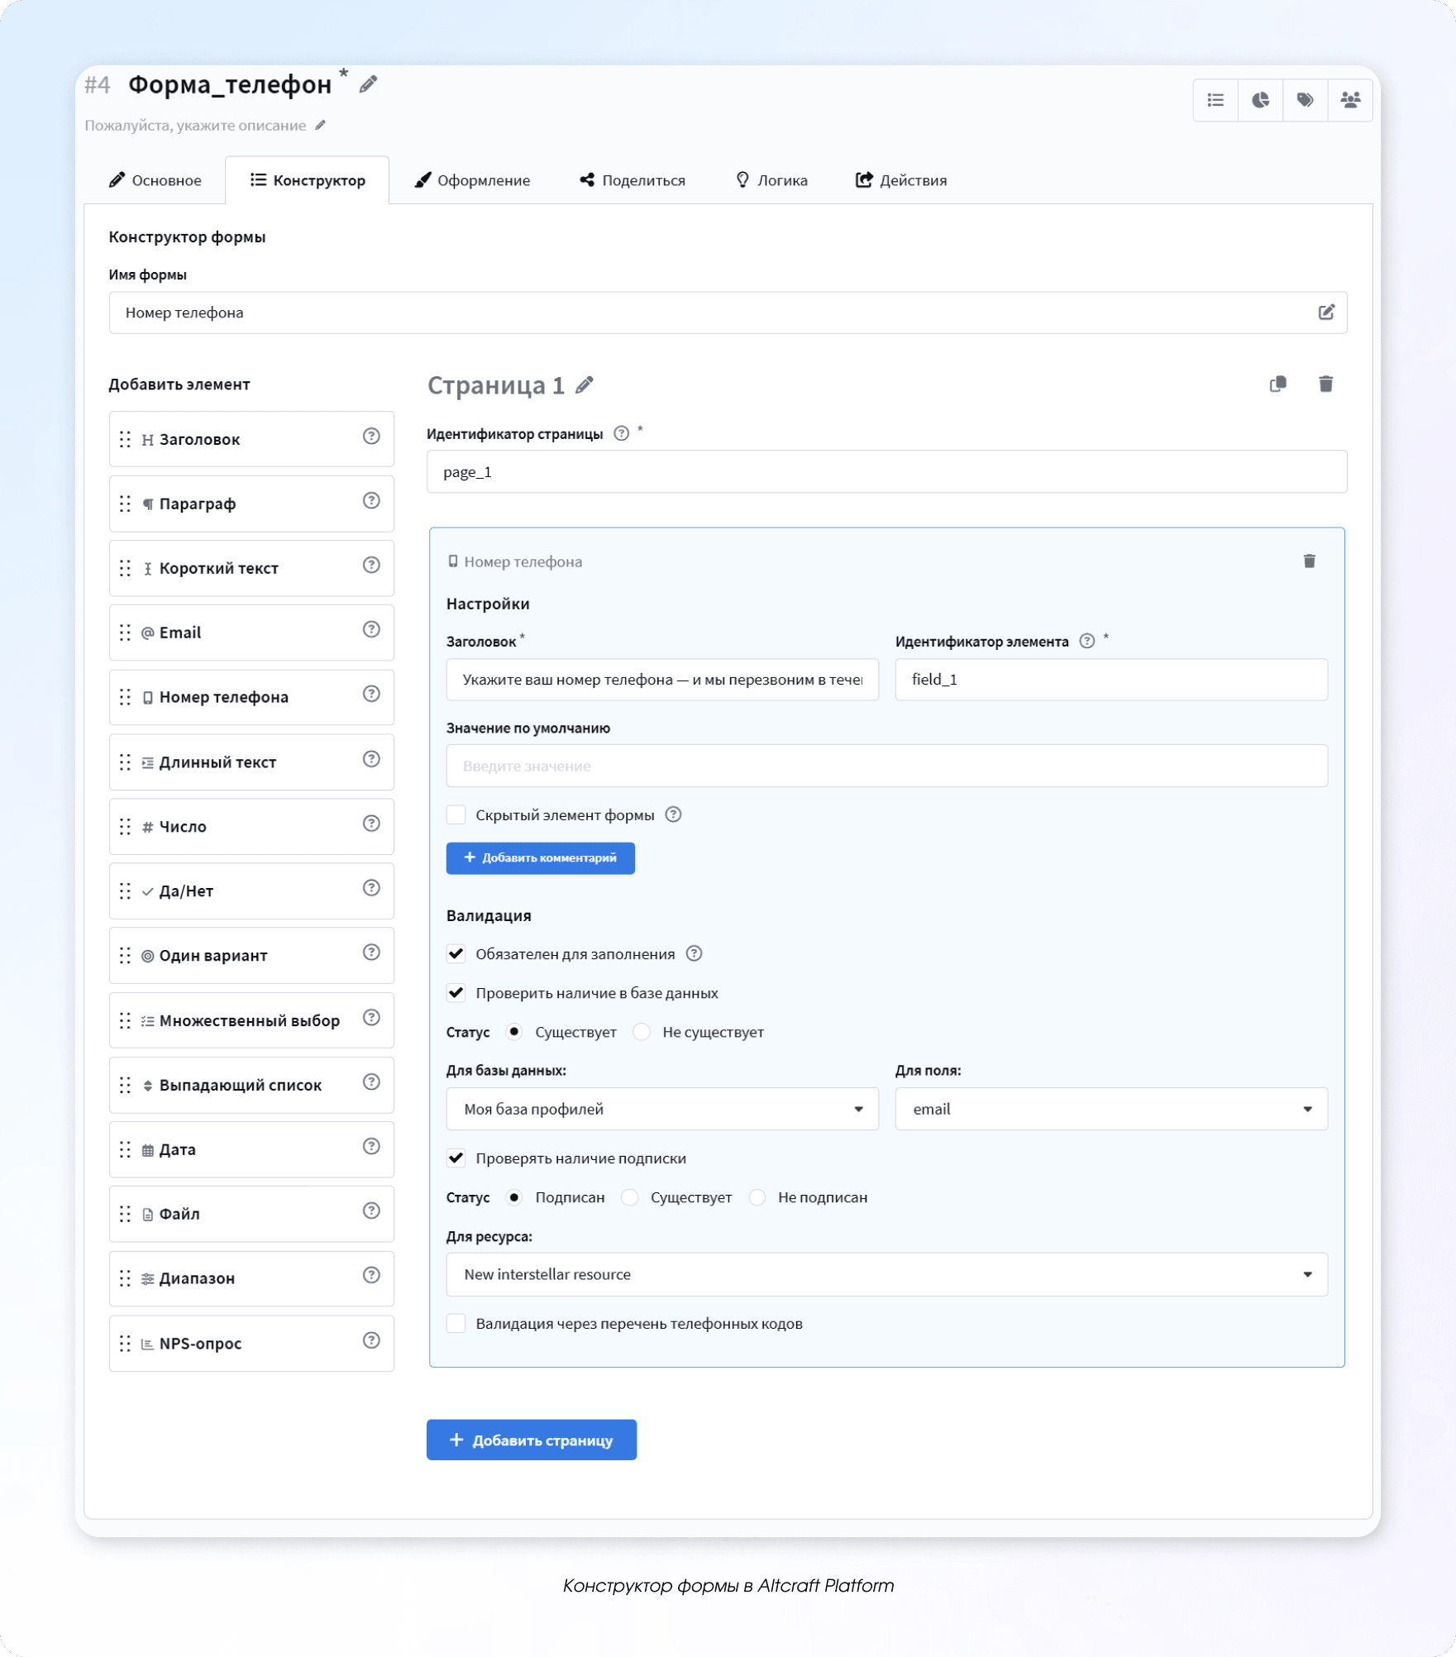Select the Не существует status radio button
Image resolution: width=1456 pixels, height=1657 pixels.
tap(642, 1032)
